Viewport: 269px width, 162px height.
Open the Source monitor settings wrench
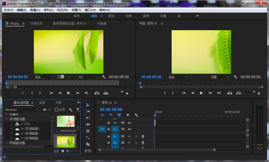(x=104, y=77)
